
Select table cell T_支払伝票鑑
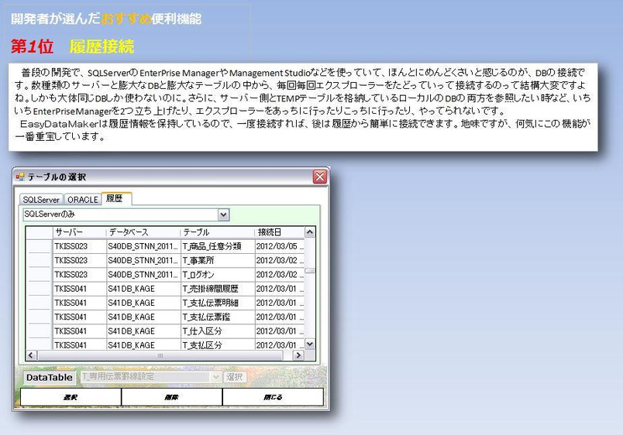(218, 317)
